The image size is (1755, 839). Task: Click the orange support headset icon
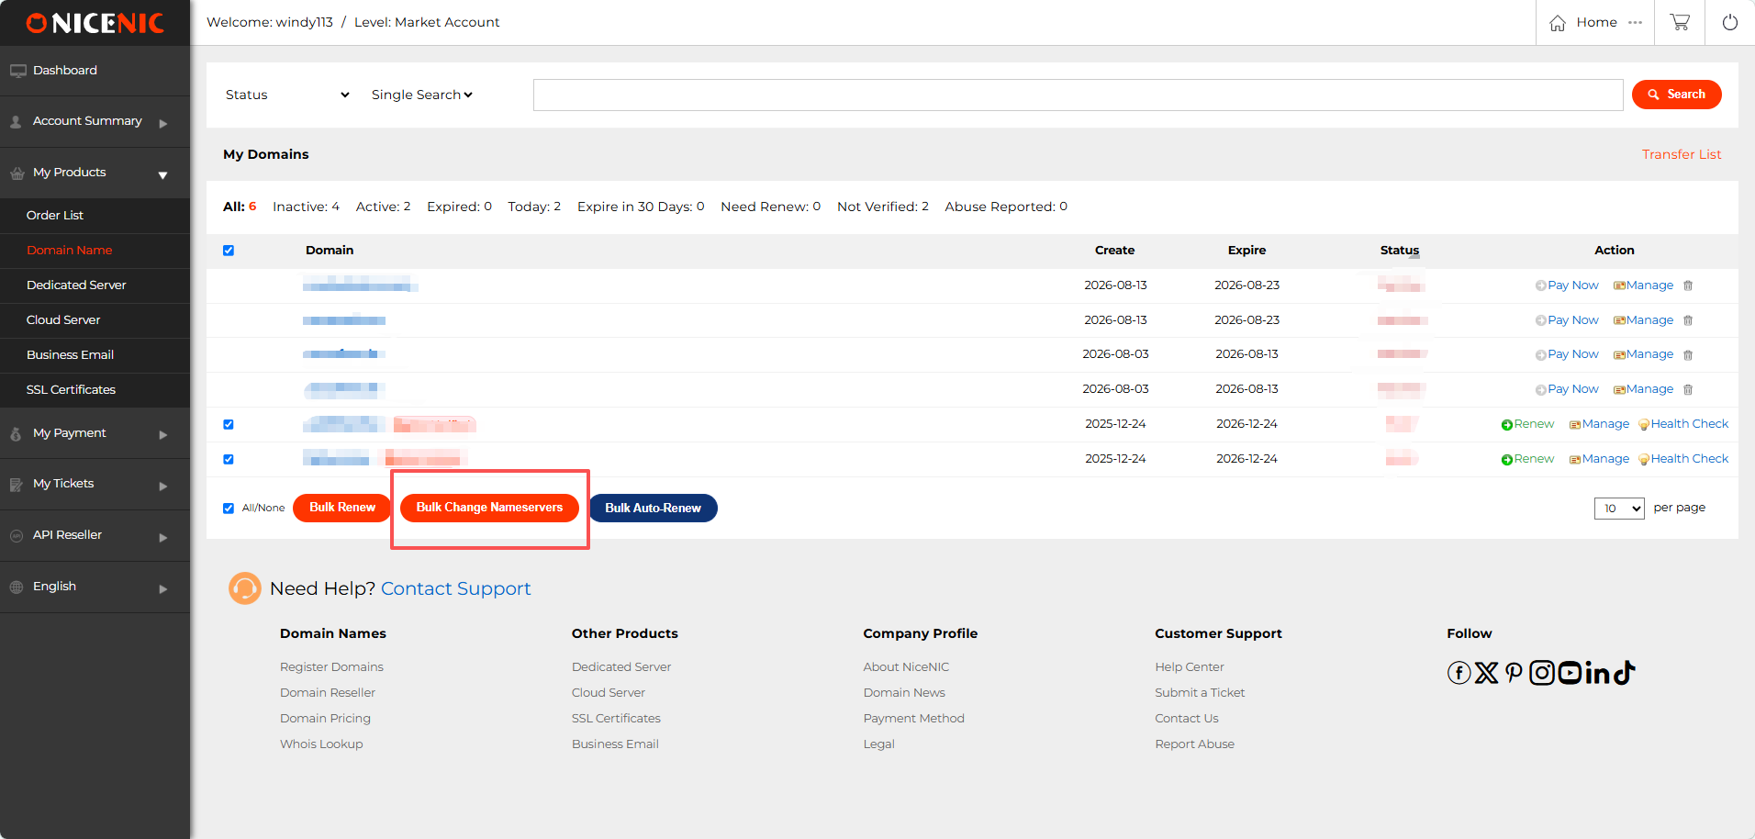coord(245,588)
